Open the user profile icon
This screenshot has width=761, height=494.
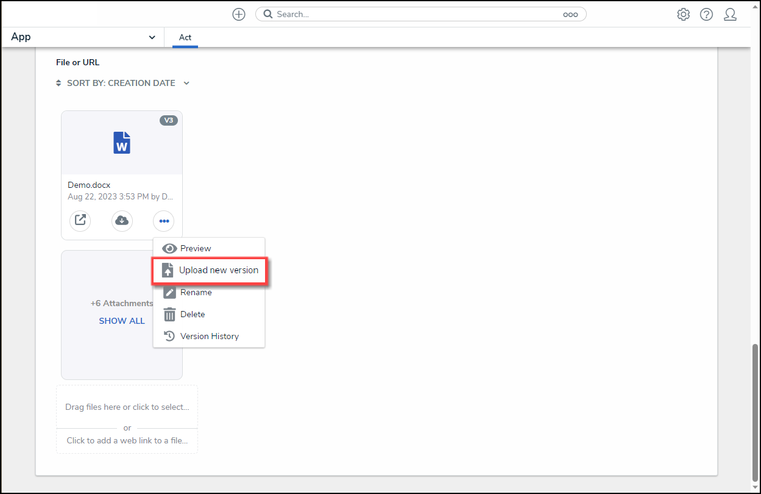pyautogui.click(x=730, y=14)
